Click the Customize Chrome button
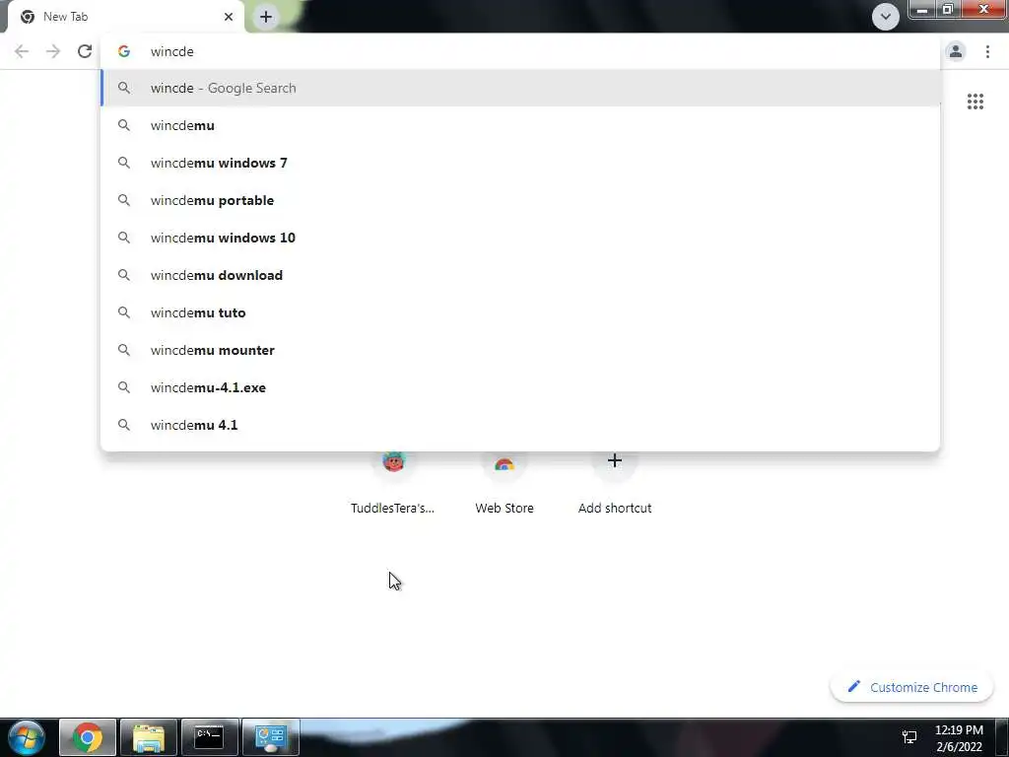Viewport: 1009px width, 757px height. pyautogui.click(x=911, y=687)
